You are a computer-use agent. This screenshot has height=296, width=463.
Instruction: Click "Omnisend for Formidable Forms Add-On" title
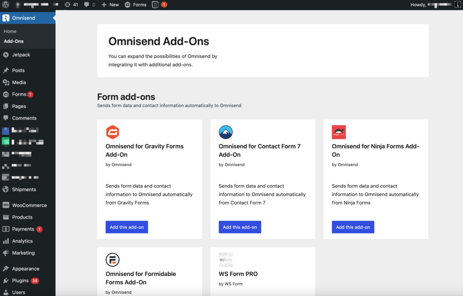click(141, 278)
